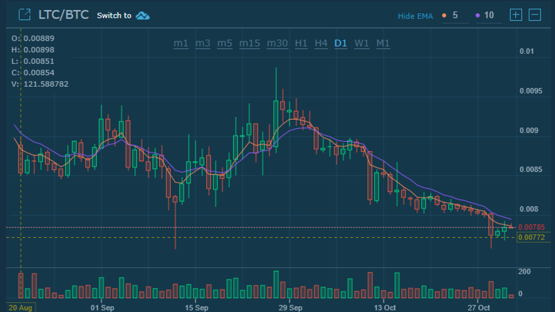Switch to the H4 timeframe
The image size is (555, 312).
pos(321,43)
